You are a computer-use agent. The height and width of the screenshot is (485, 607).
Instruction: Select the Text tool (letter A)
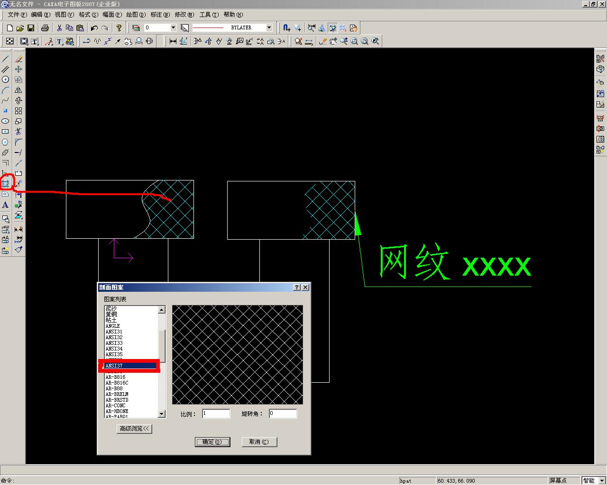[x=5, y=205]
